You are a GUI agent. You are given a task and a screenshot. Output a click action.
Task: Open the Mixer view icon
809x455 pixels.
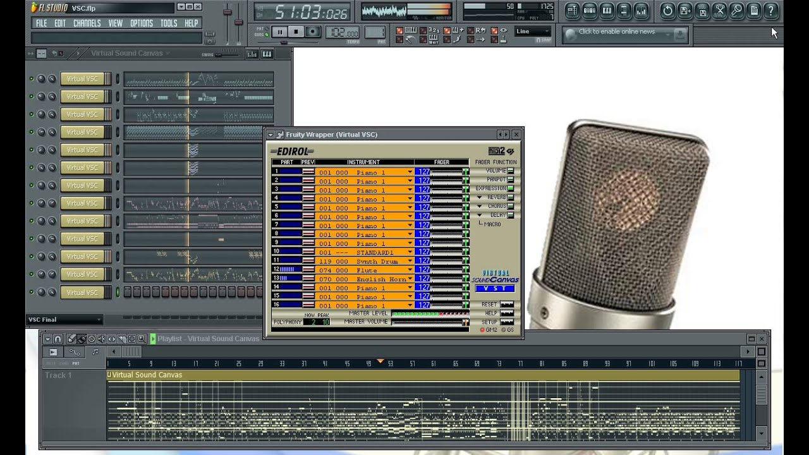(642, 10)
